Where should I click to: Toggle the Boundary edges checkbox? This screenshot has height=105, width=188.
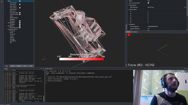point(20,13)
